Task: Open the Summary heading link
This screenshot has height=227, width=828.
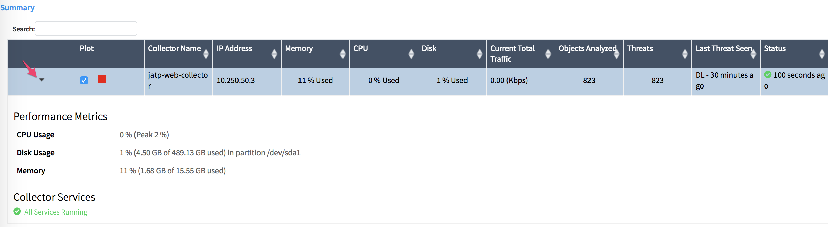Action: (17, 8)
